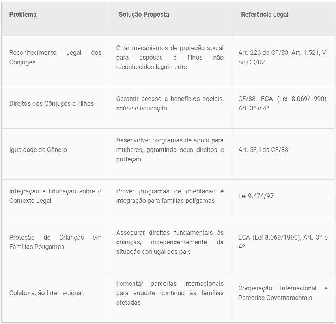The width and height of the screenshot is (336, 324).
Task: Select the 'Integração e Educação sobre o Contexto Legal' cell
Action: point(55,196)
